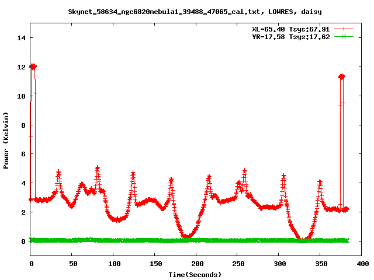
Task: Click y-axis tick label 14
Action: coord(21,38)
